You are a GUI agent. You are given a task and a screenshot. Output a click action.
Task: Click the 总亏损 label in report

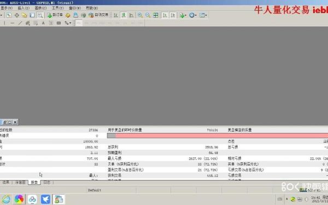(x=233, y=147)
